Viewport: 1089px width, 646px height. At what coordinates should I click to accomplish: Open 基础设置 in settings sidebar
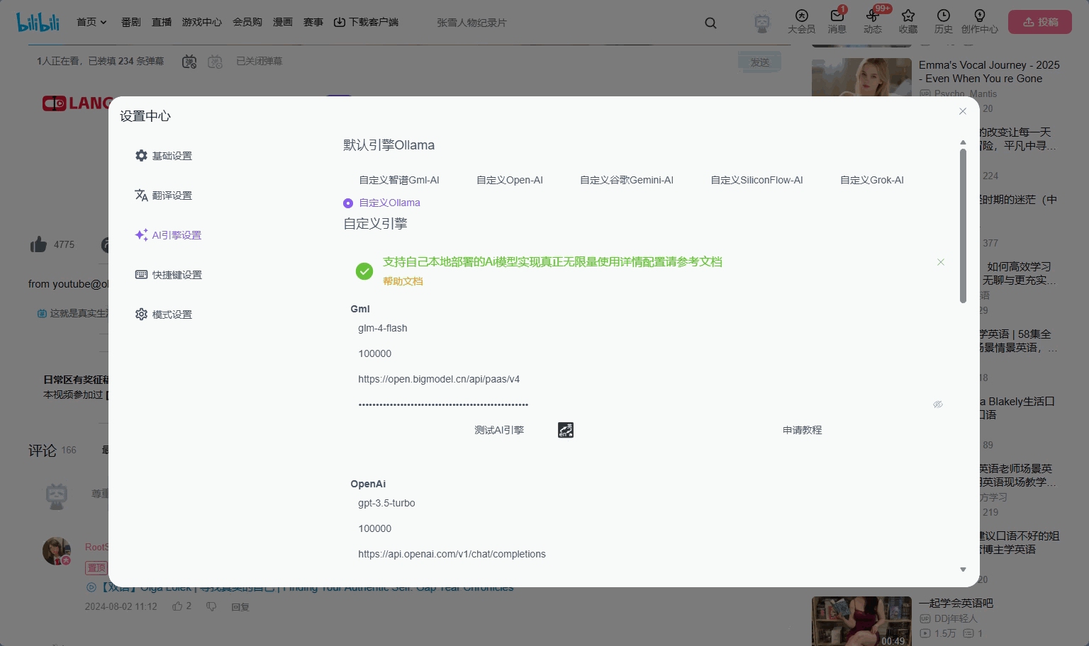(x=164, y=156)
